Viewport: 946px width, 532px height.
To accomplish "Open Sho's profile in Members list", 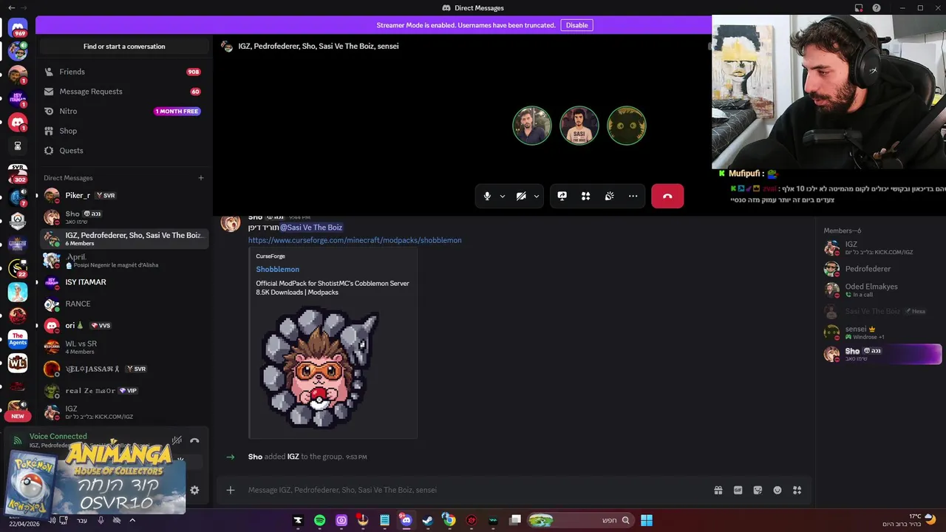I will click(x=881, y=354).
